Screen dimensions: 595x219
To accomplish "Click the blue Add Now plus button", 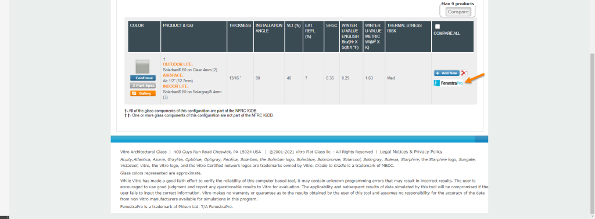I will point(447,73).
